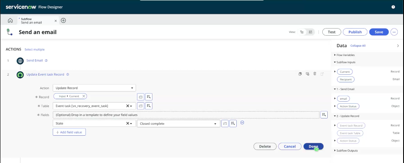Open the Closed complete value dropdown
This screenshot has height=163, width=404.
179,124
